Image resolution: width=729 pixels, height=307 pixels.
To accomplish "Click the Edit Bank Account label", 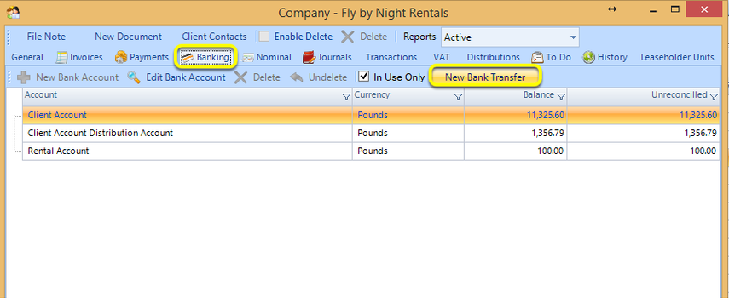I will coord(186,77).
